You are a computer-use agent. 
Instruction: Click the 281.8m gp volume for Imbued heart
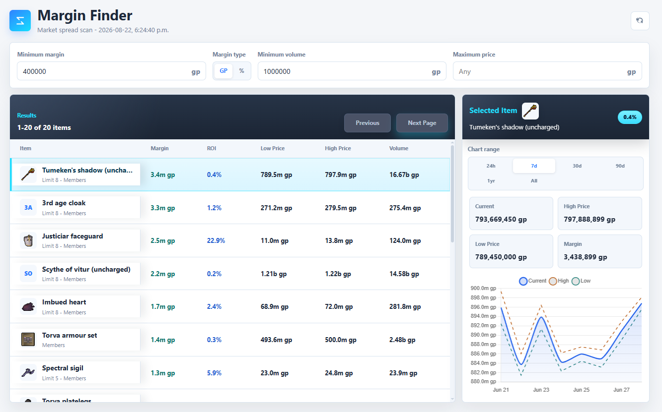[405, 307]
